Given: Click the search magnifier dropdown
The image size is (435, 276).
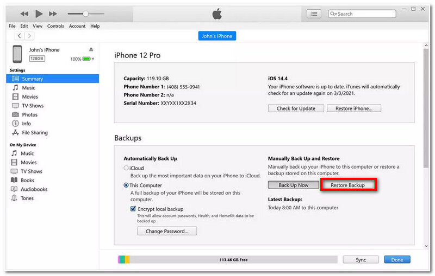Looking at the screenshot, I should coord(333,14).
